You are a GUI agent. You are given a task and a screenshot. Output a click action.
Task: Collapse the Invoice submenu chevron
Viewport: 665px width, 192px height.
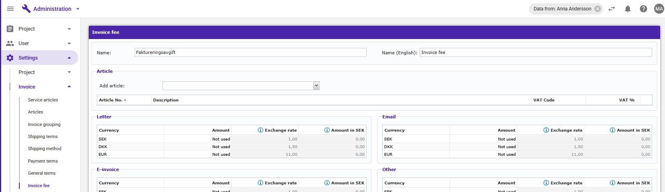pos(69,87)
